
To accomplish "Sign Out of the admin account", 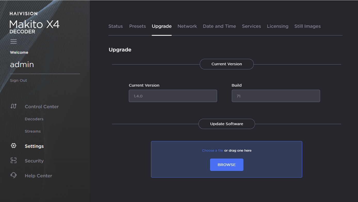I will pos(18,80).
